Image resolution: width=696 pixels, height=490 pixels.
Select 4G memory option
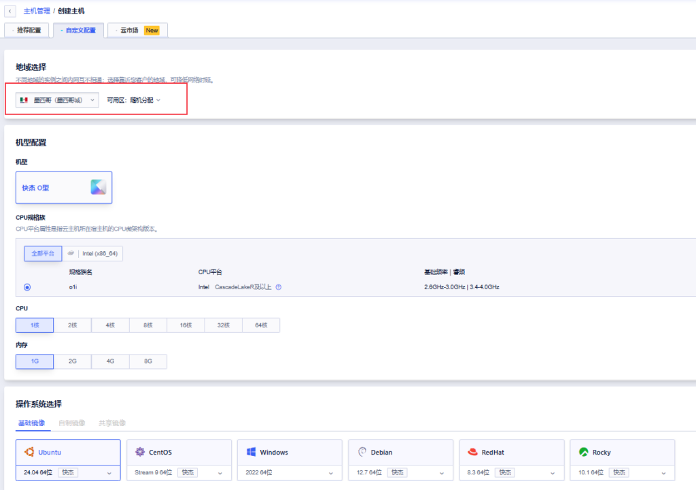110,361
